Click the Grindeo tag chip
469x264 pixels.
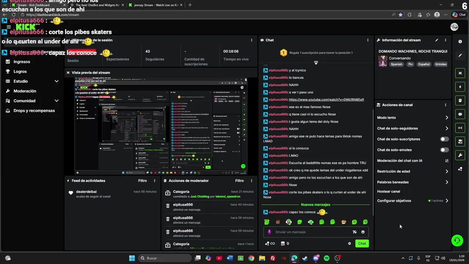[x=441, y=64]
